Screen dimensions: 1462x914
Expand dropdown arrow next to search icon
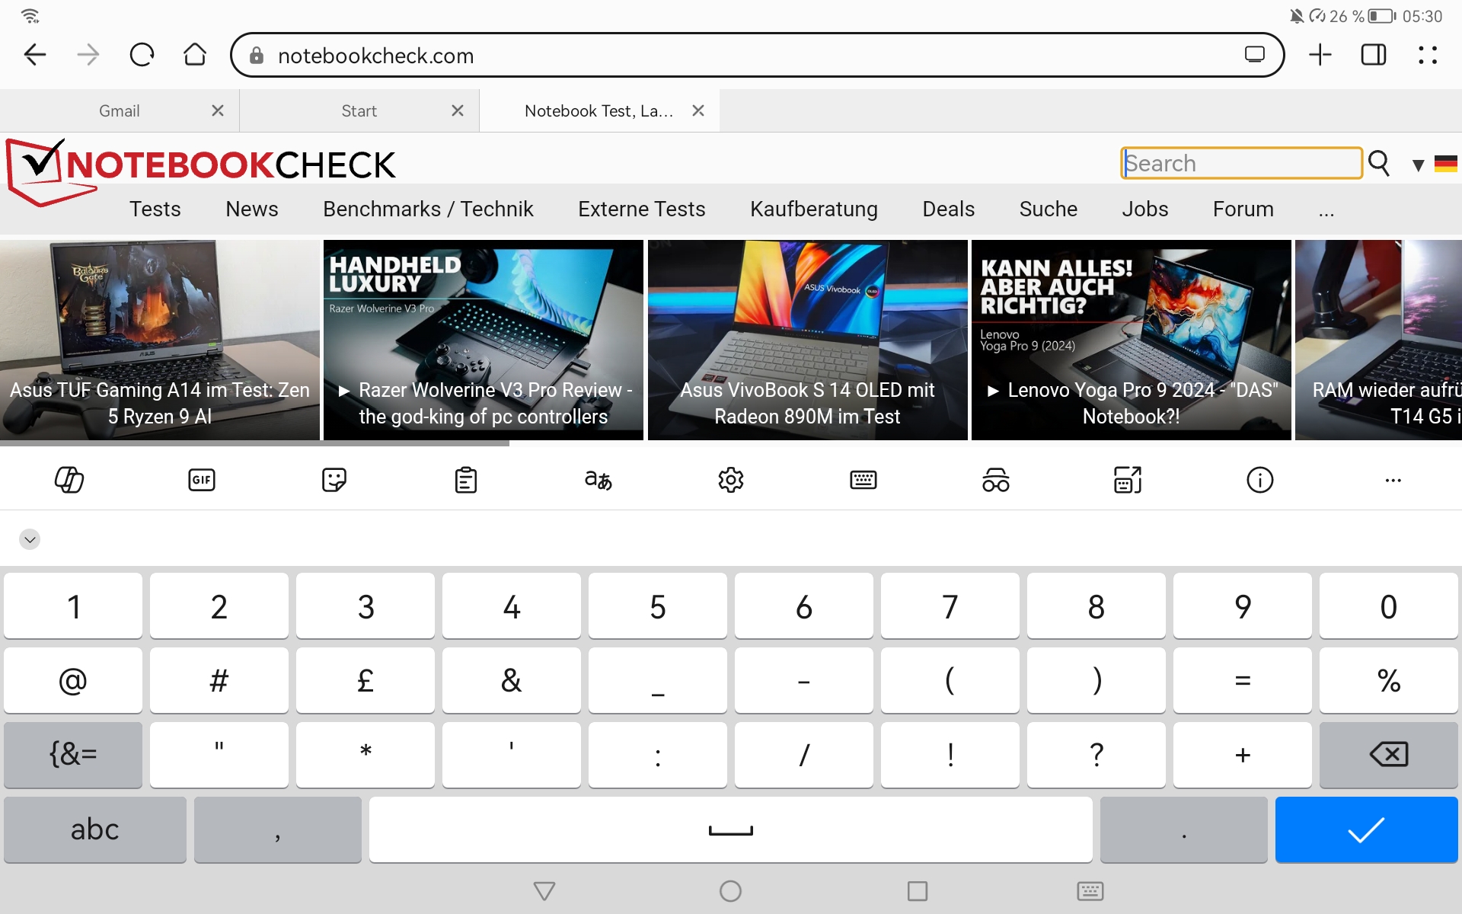(1418, 165)
